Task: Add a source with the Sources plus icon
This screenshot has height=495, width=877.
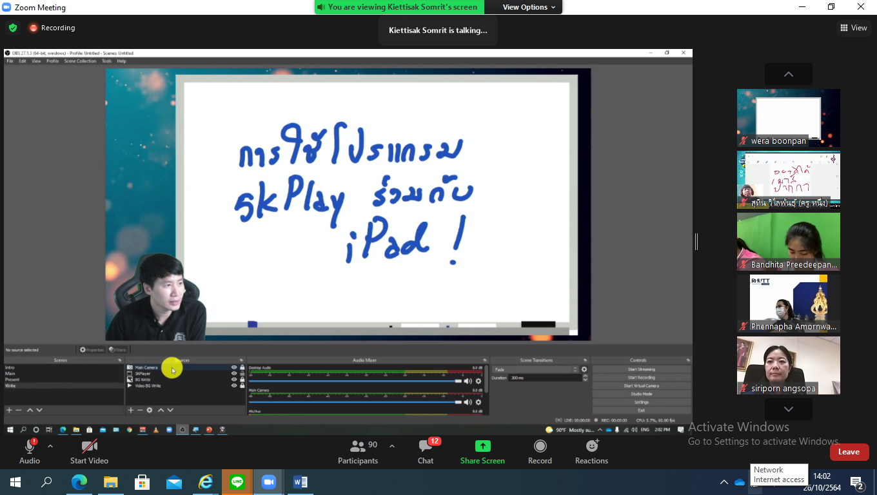Action: pyautogui.click(x=131, y=410)
